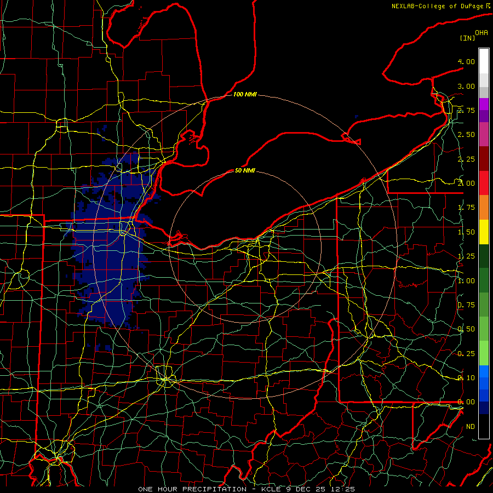The width and height of the screenshot is (493, 493).
Task: Click the [IN] units label
Action: (x=467, y=38)
